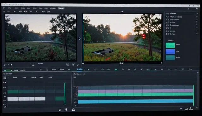Click the small white dot at program preview bottom-right
202x116 pixels.
click(x=161, y=63)
